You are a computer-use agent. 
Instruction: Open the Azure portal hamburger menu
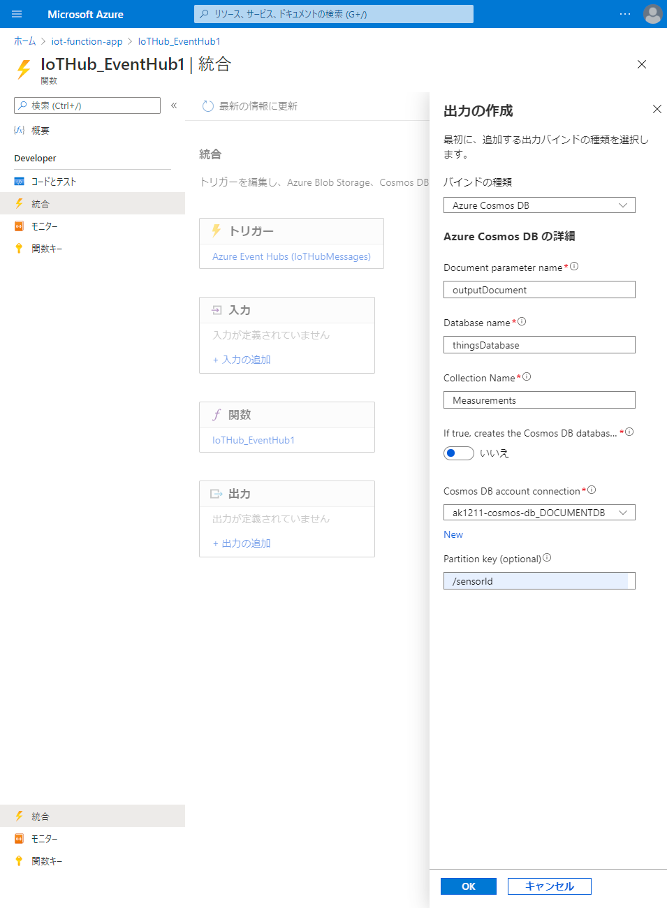click(17, 14)
